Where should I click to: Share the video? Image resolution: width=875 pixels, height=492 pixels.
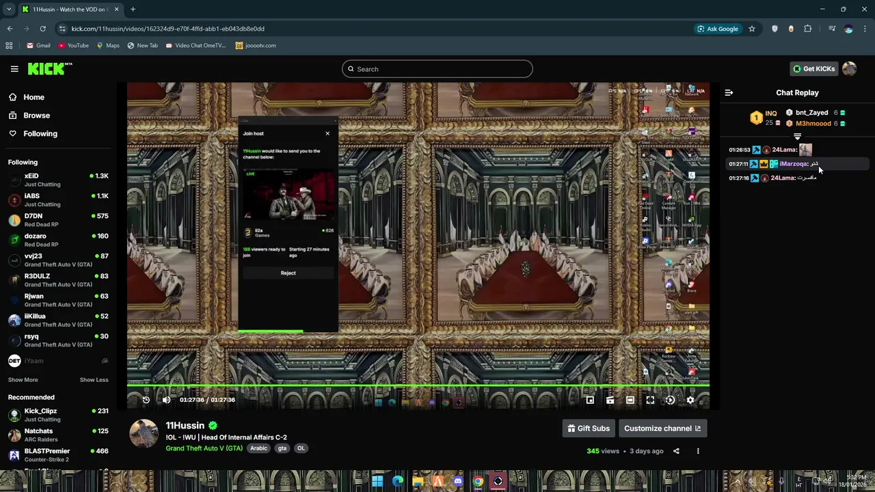pyautogui.click(x=676, y=451)
